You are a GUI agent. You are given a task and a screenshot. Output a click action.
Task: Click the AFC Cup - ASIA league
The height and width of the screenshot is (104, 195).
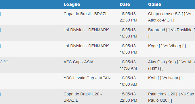tap(79, 62)
